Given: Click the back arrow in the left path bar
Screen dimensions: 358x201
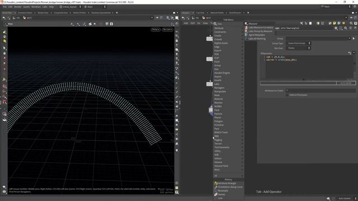Looking at the screenshot, I should (x=4, y=18).
